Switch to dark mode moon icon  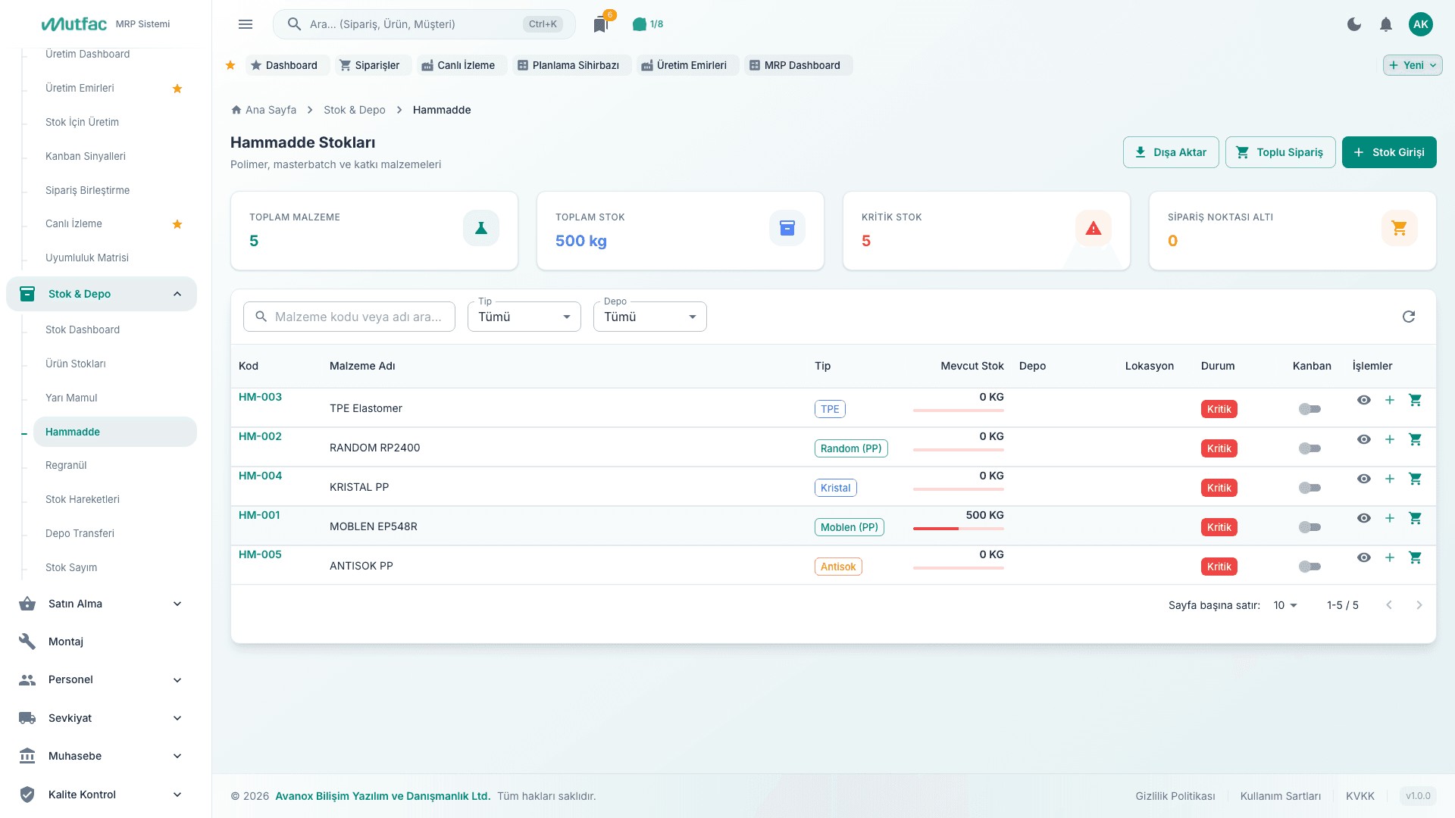pos(1354,24)
